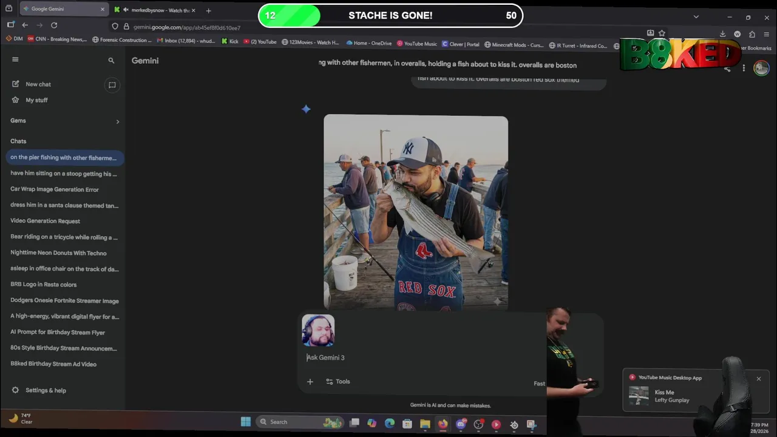Image resolution: width=777 pixels, height=437 pixels.
Task: Open the Forensic Construction bookmark
Action: click(x=121, y=40)
